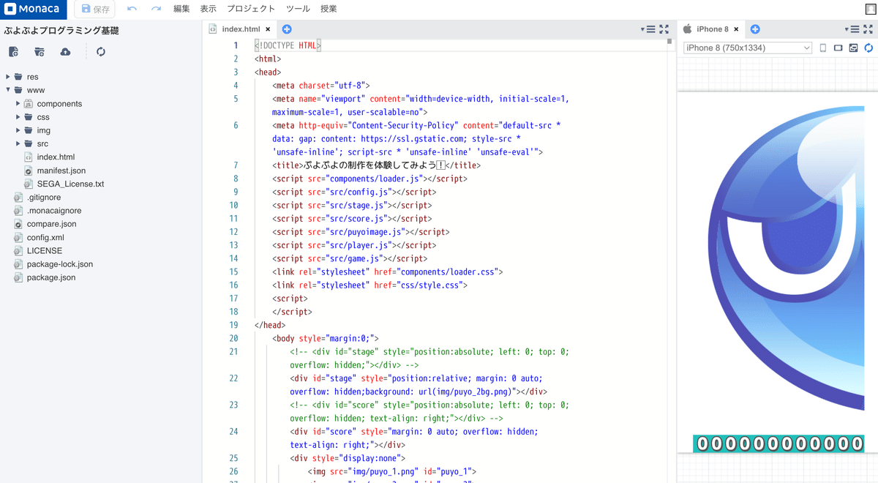Open the ツール menu
Screen dimensions: 878x483
click(298, 9)
